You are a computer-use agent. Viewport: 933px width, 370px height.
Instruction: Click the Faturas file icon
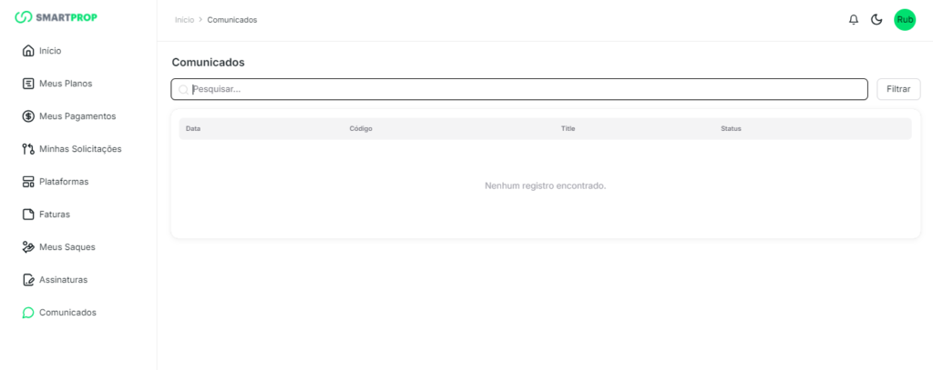tap(28, 215)
